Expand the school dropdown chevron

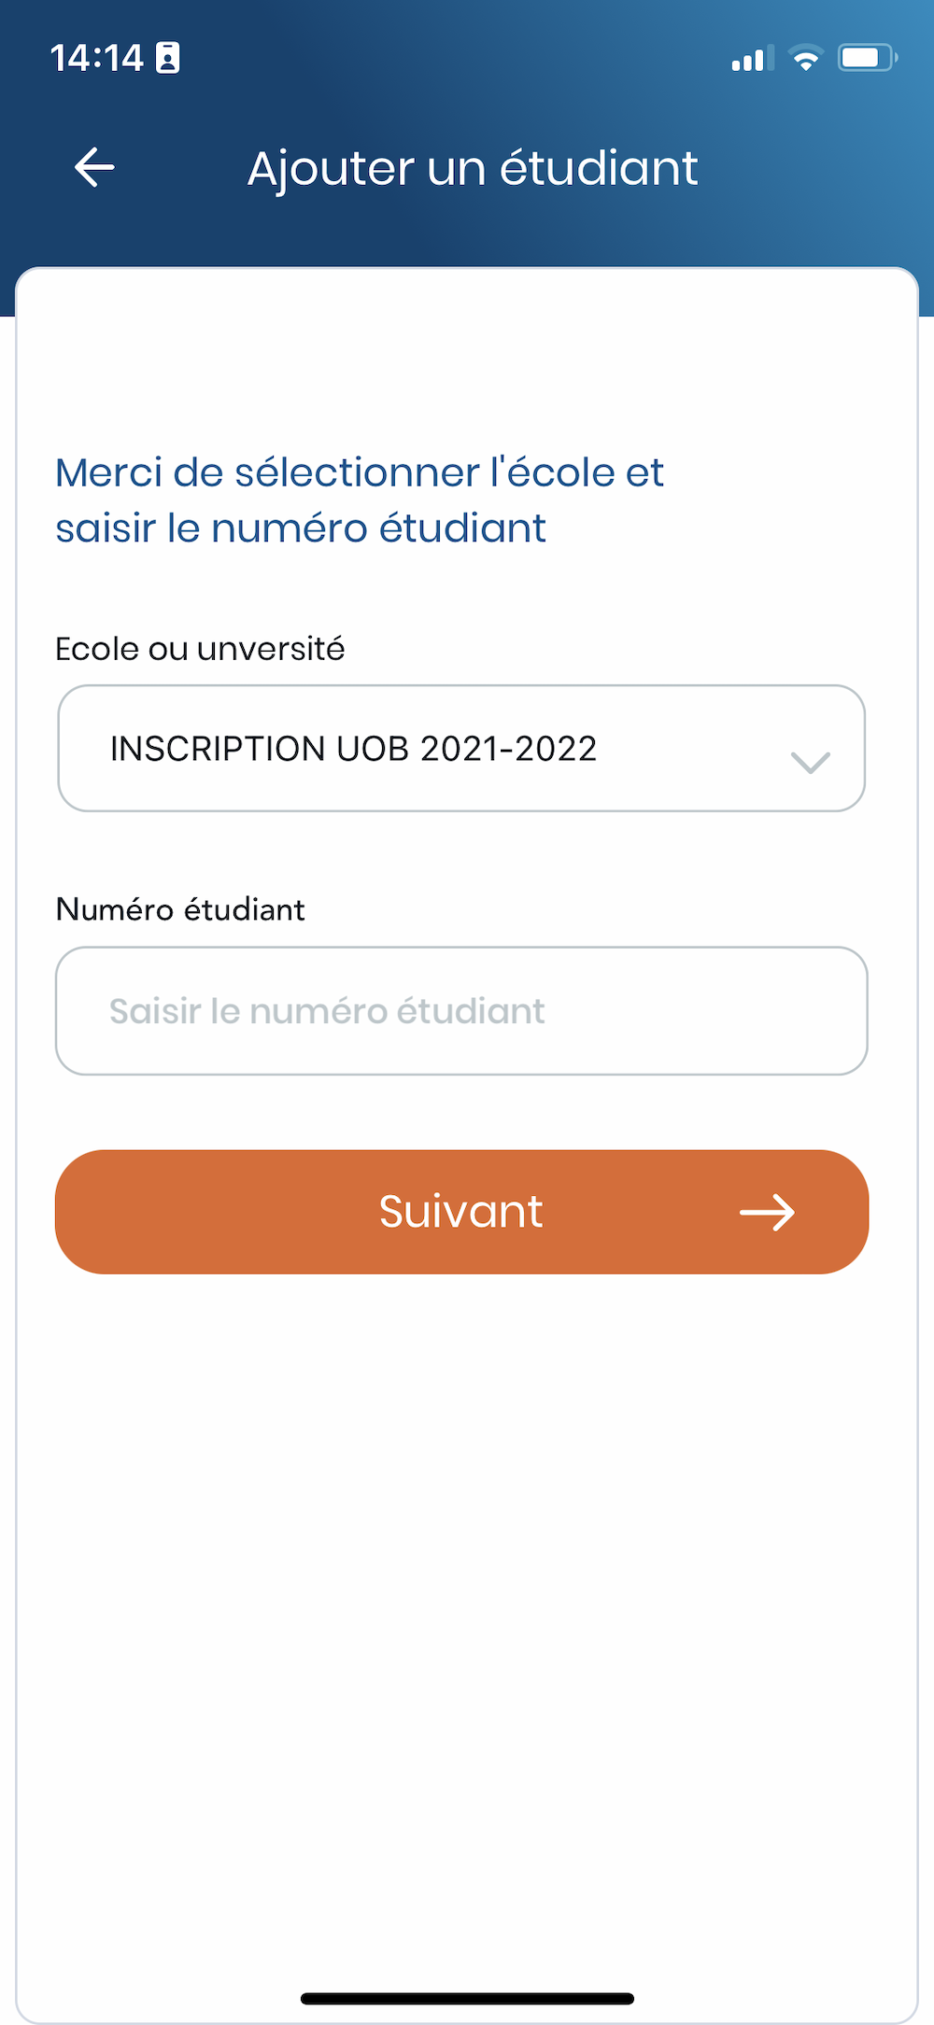point(810,762)
